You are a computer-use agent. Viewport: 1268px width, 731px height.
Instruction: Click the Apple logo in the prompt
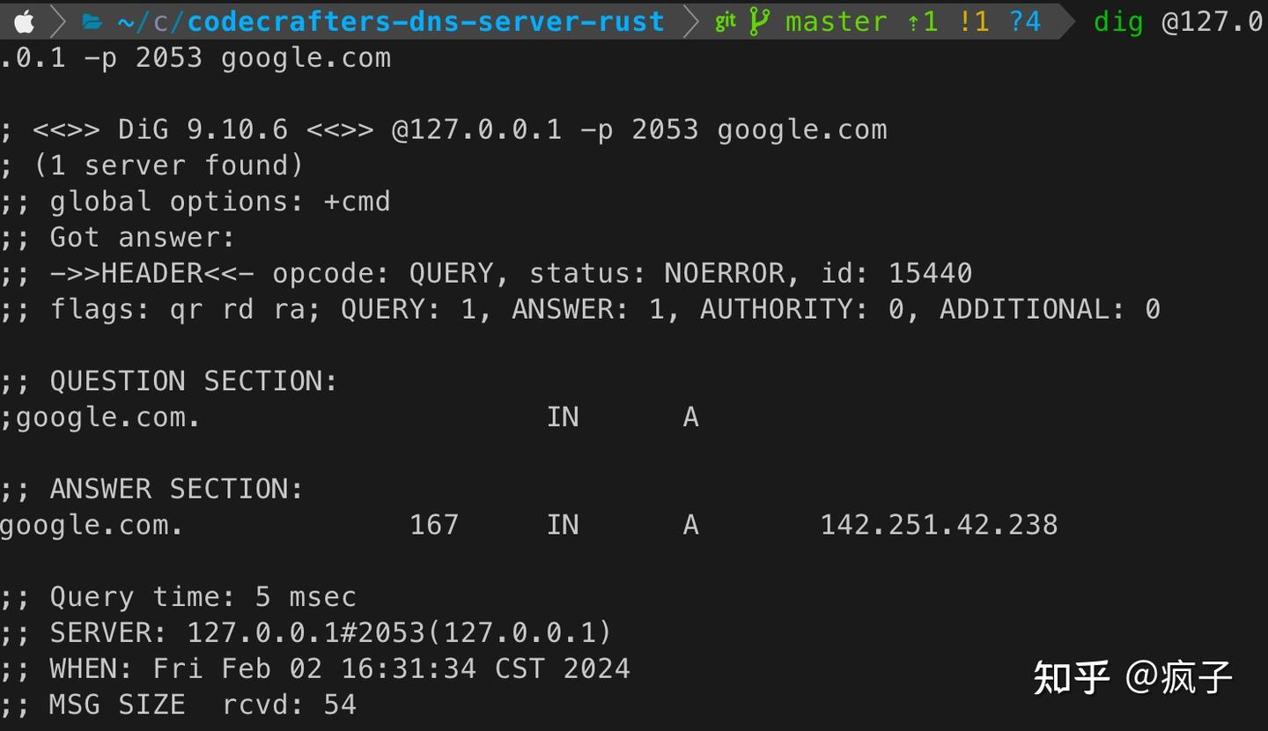[x=24, y=20]
